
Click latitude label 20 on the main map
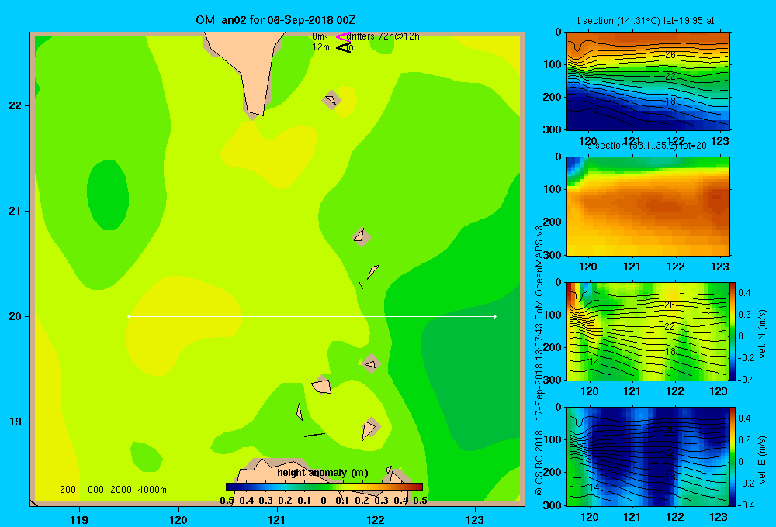[16, 316]
